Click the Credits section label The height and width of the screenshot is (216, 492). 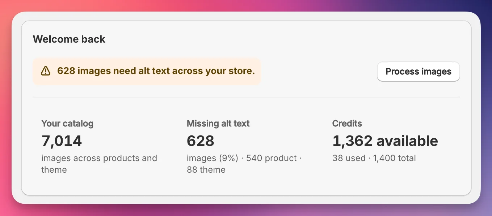point(347,123)
